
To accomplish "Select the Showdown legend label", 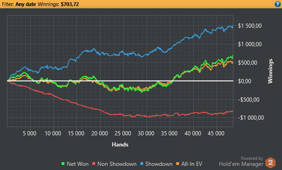I will pos(159,164).
